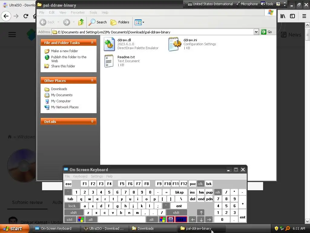
Task: Toggle the right shft key
Action: pos(176,213)
